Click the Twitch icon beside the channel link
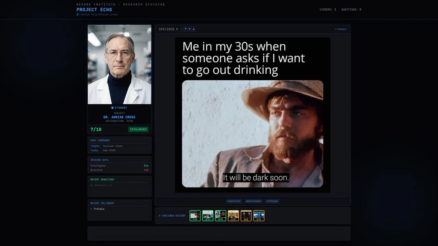Screen dimensions: 438x246 pos(78,14)
